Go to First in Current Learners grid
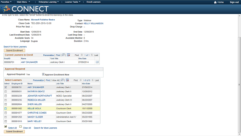241x136 pixels. [77, 55]
